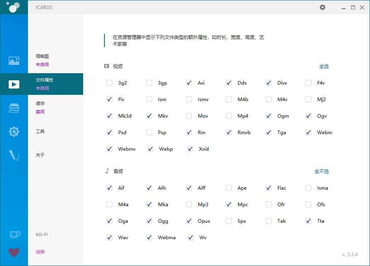
Task: Open the 关于 page in the sidebar
Action: click(x=40, y=155)
